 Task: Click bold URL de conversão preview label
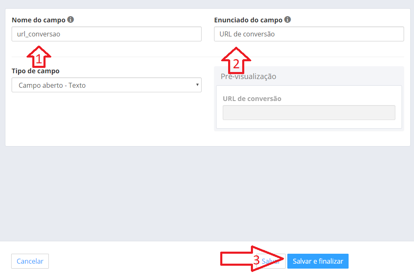(252, 99)
